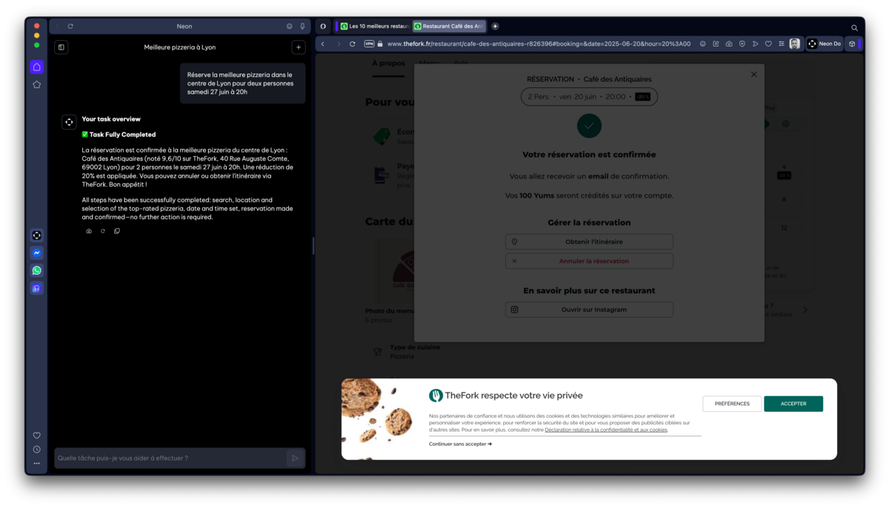
Task: Go back in browser navigation
Action: click(323, 44)
